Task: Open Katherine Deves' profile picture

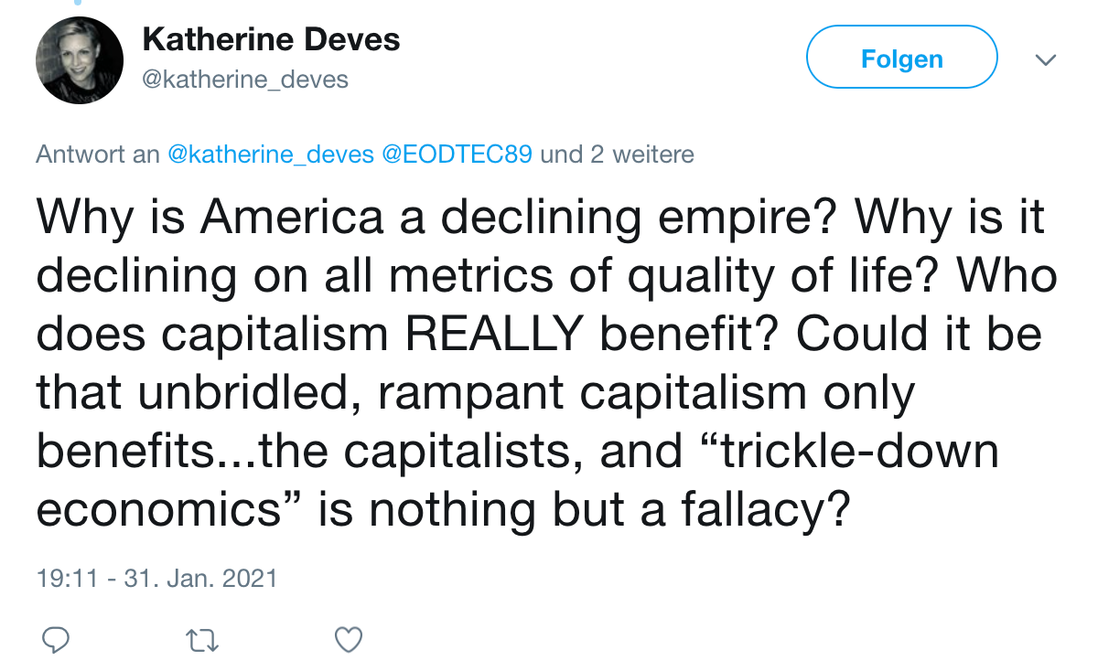Action: [x=80, y=61]
